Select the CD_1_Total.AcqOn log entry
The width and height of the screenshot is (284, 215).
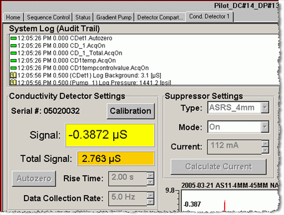[x=66, y=53]
